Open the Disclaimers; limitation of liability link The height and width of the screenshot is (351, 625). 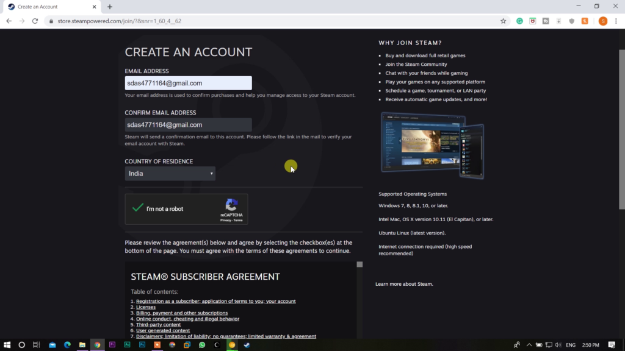(x=226, y=336)
